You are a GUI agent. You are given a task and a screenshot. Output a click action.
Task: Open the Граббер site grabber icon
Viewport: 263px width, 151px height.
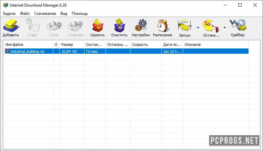click(238, 25)
